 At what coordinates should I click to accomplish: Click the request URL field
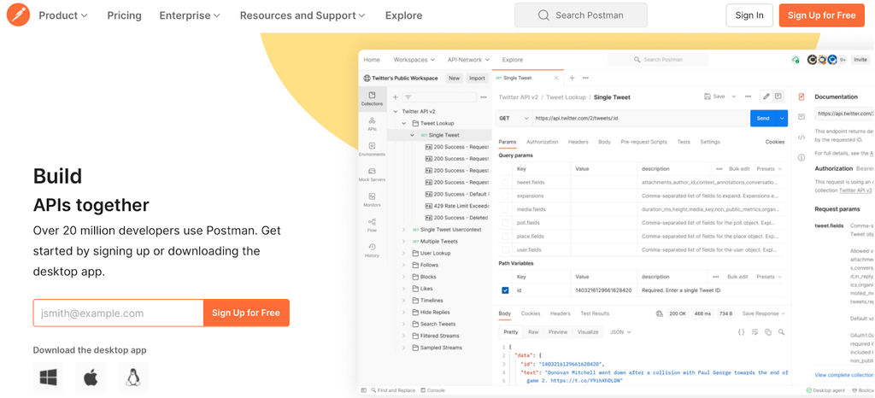[640, 118]
